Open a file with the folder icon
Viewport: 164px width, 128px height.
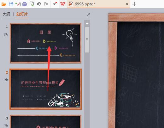4,4
